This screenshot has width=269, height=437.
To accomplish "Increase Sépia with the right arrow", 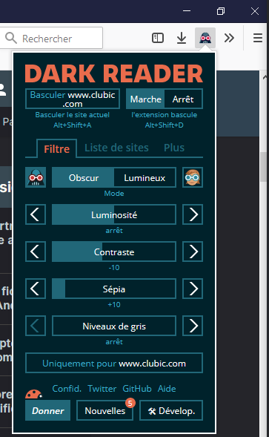I will (193, 289).
